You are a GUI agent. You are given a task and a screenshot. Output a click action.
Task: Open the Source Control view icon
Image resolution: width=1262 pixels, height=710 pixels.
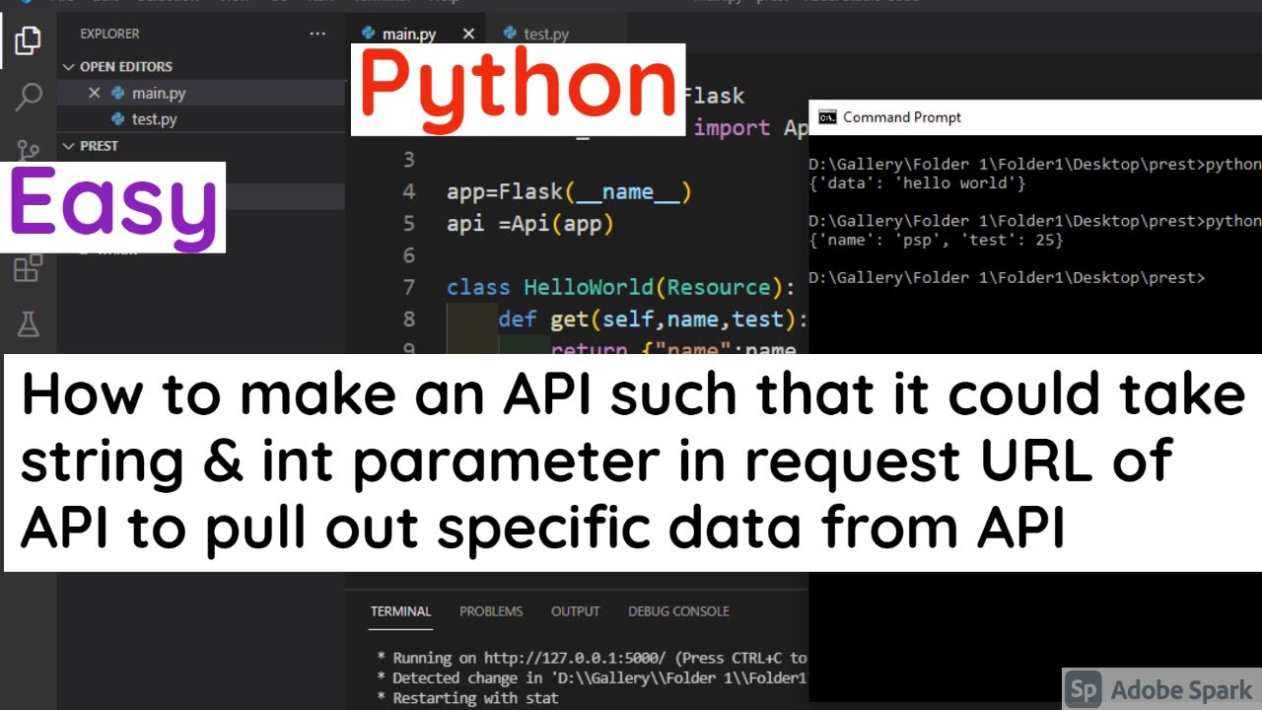pyautogui.click(x=28, y=150)
